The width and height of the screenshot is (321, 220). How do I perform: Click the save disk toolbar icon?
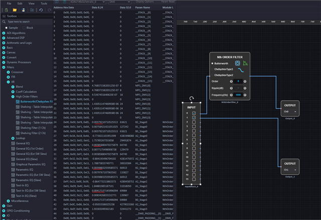click(x=24, y=10)
